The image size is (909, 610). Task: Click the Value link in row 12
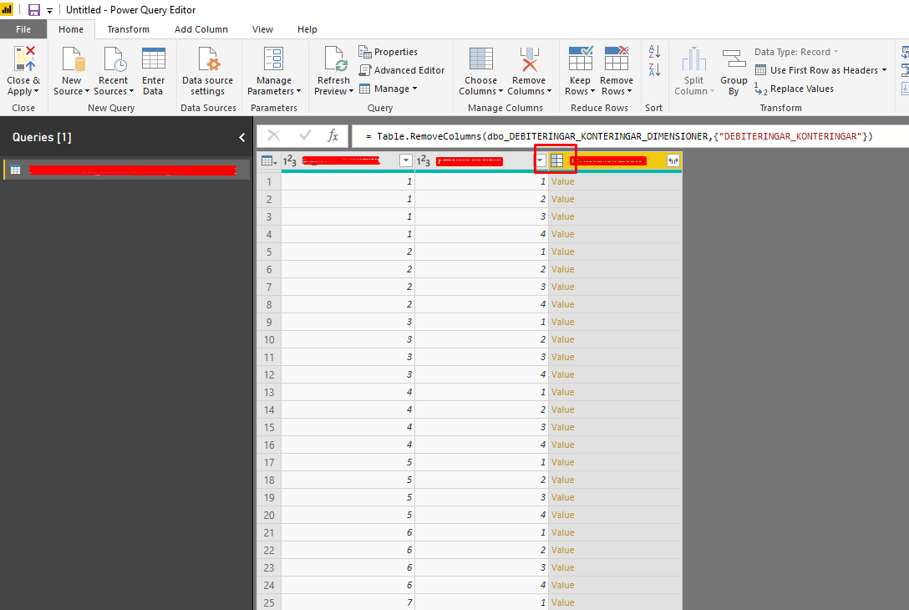tap(562, 374)
